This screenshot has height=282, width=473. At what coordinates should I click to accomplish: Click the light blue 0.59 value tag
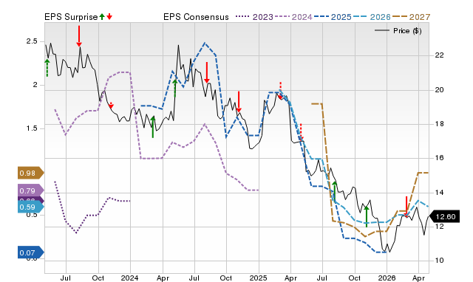point(31,207)
